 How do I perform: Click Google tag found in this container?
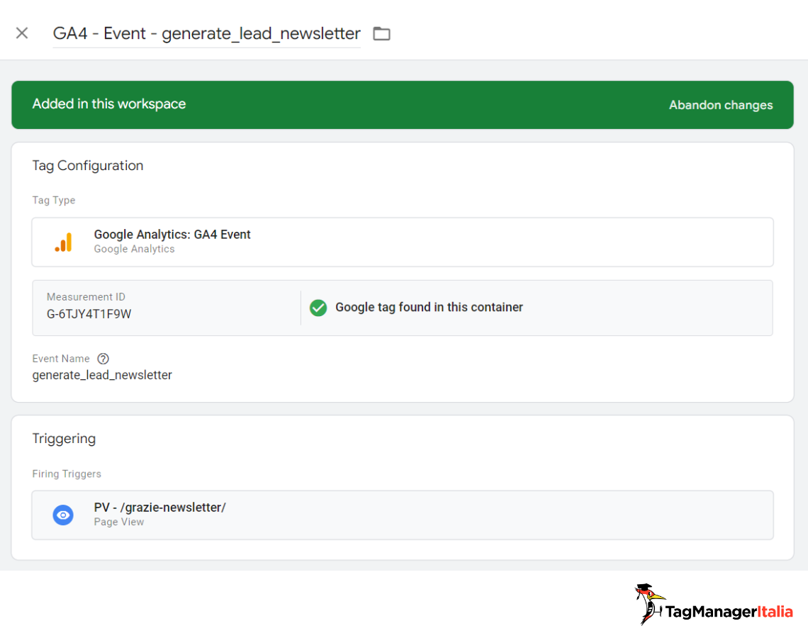429,307
